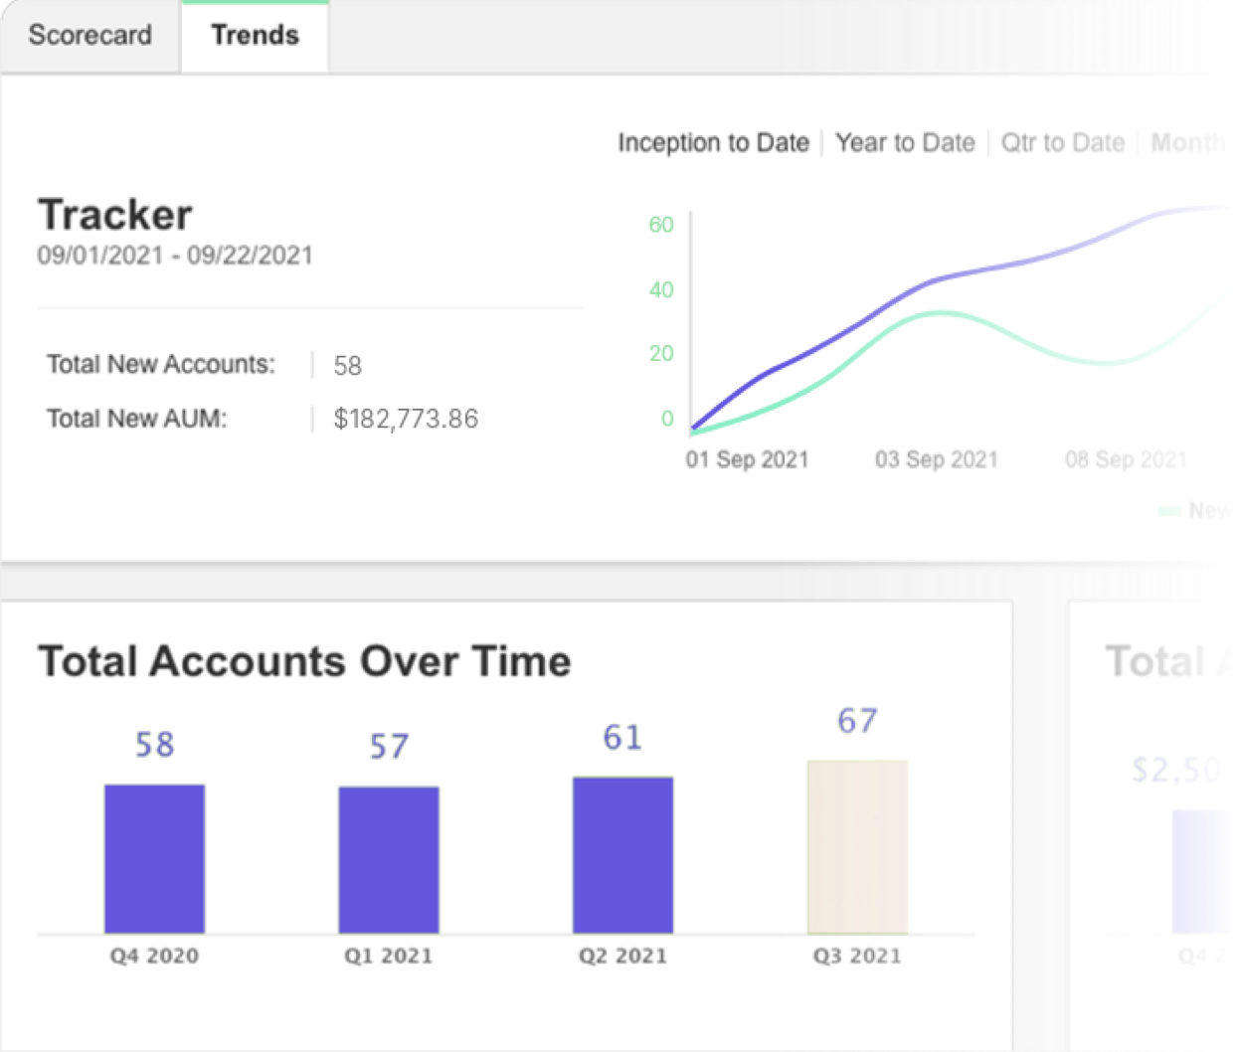The height and width of the screenshot is (1052, 1237).
Task: Click the 01 Sep 2021 axis label
Action: click(747, 459)
